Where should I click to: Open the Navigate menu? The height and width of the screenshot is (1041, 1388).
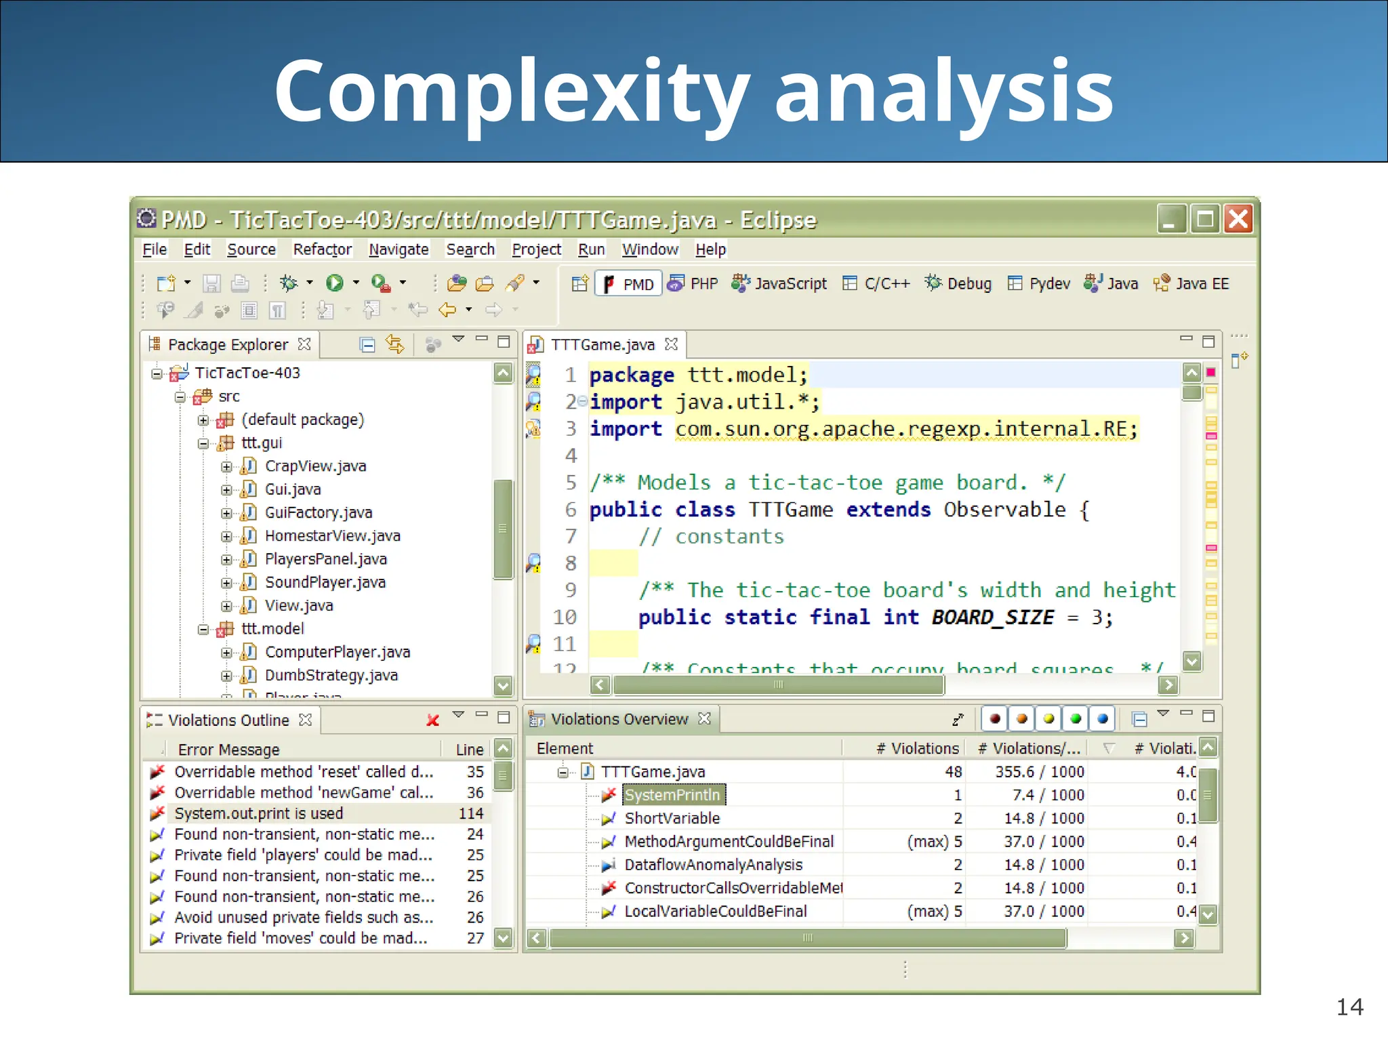tap(399, 249)
